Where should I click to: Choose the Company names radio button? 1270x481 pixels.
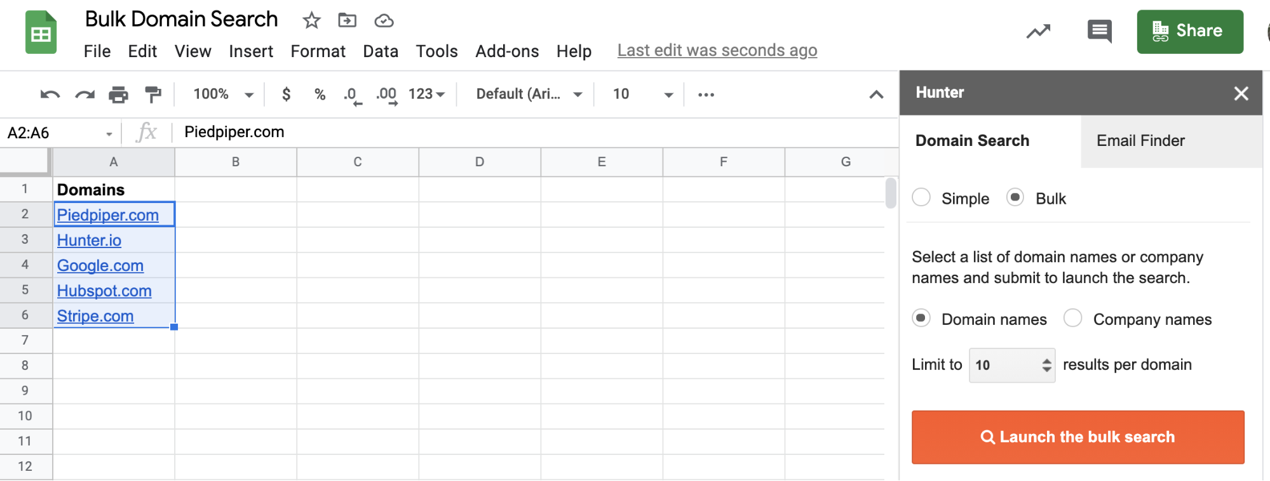(1072, 318)
